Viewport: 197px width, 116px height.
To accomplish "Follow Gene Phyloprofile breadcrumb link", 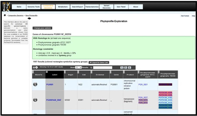I will (x=31, y=15).
